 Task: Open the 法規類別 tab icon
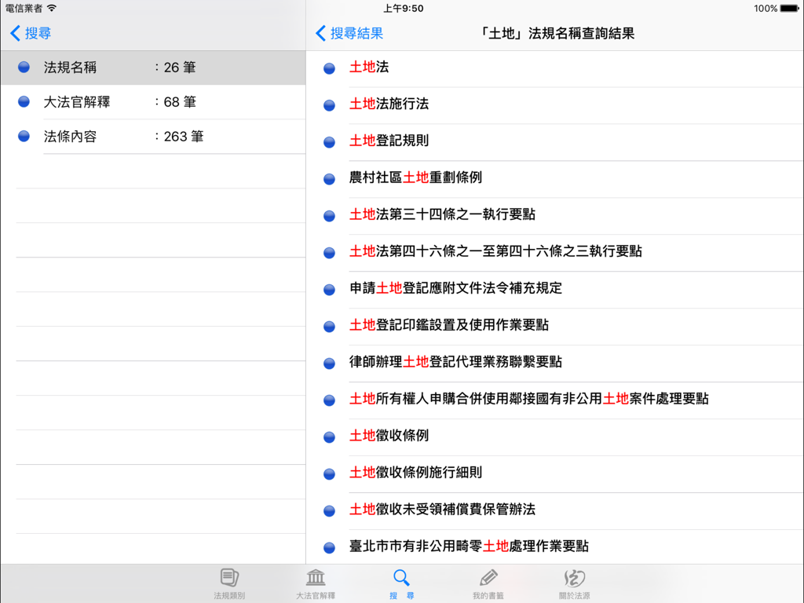pyautogui.click(x=228, y=581)
